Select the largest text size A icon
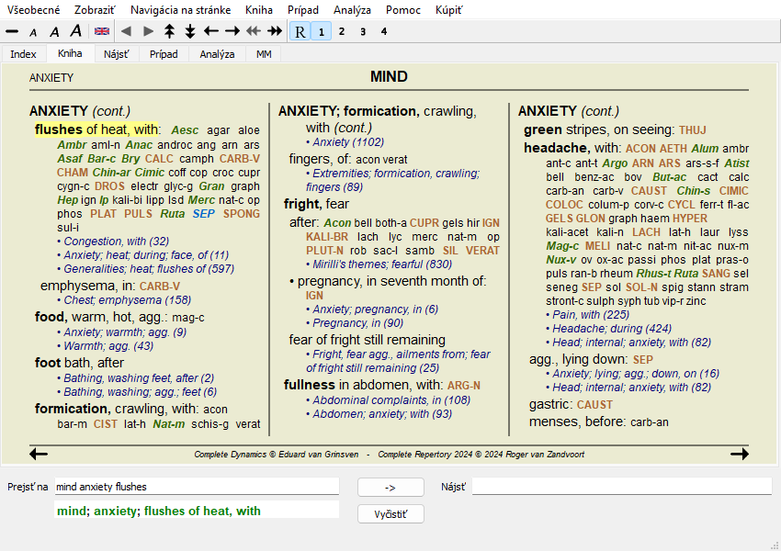This screenshot has height=551, width=781. pos(75,31)
